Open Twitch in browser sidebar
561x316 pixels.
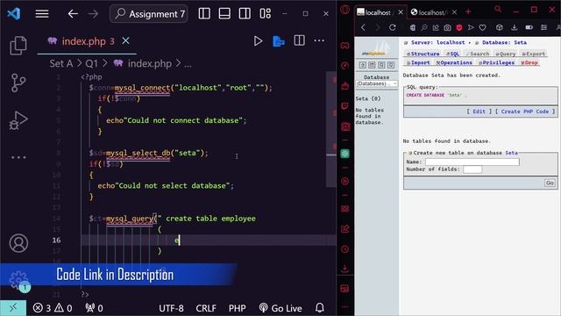coord(344,106)
